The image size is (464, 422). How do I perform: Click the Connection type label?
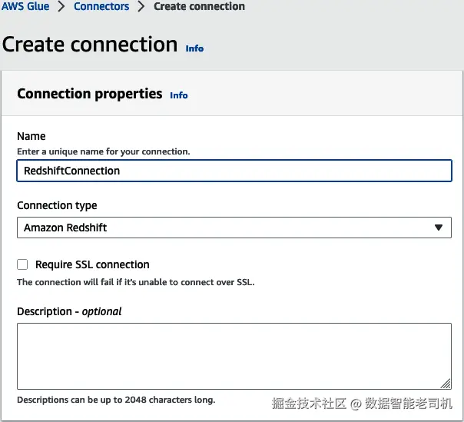[x=57, y=206]
